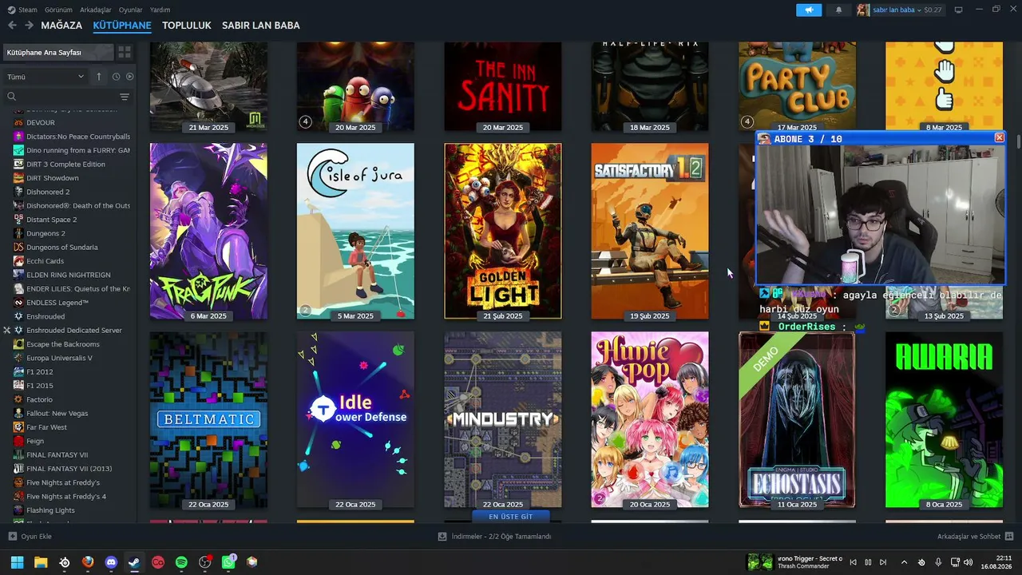
Task: Open File Explorer from taskbar
Action: coord(41,562)
